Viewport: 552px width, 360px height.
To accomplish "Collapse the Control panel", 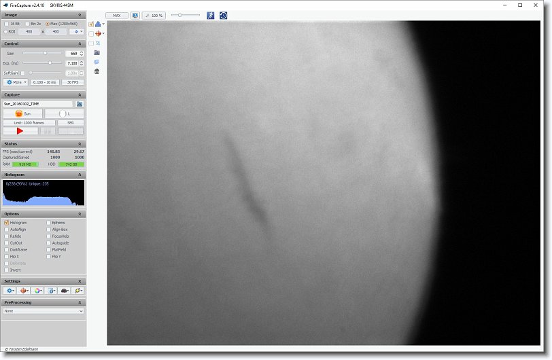I will coord(80,43).
